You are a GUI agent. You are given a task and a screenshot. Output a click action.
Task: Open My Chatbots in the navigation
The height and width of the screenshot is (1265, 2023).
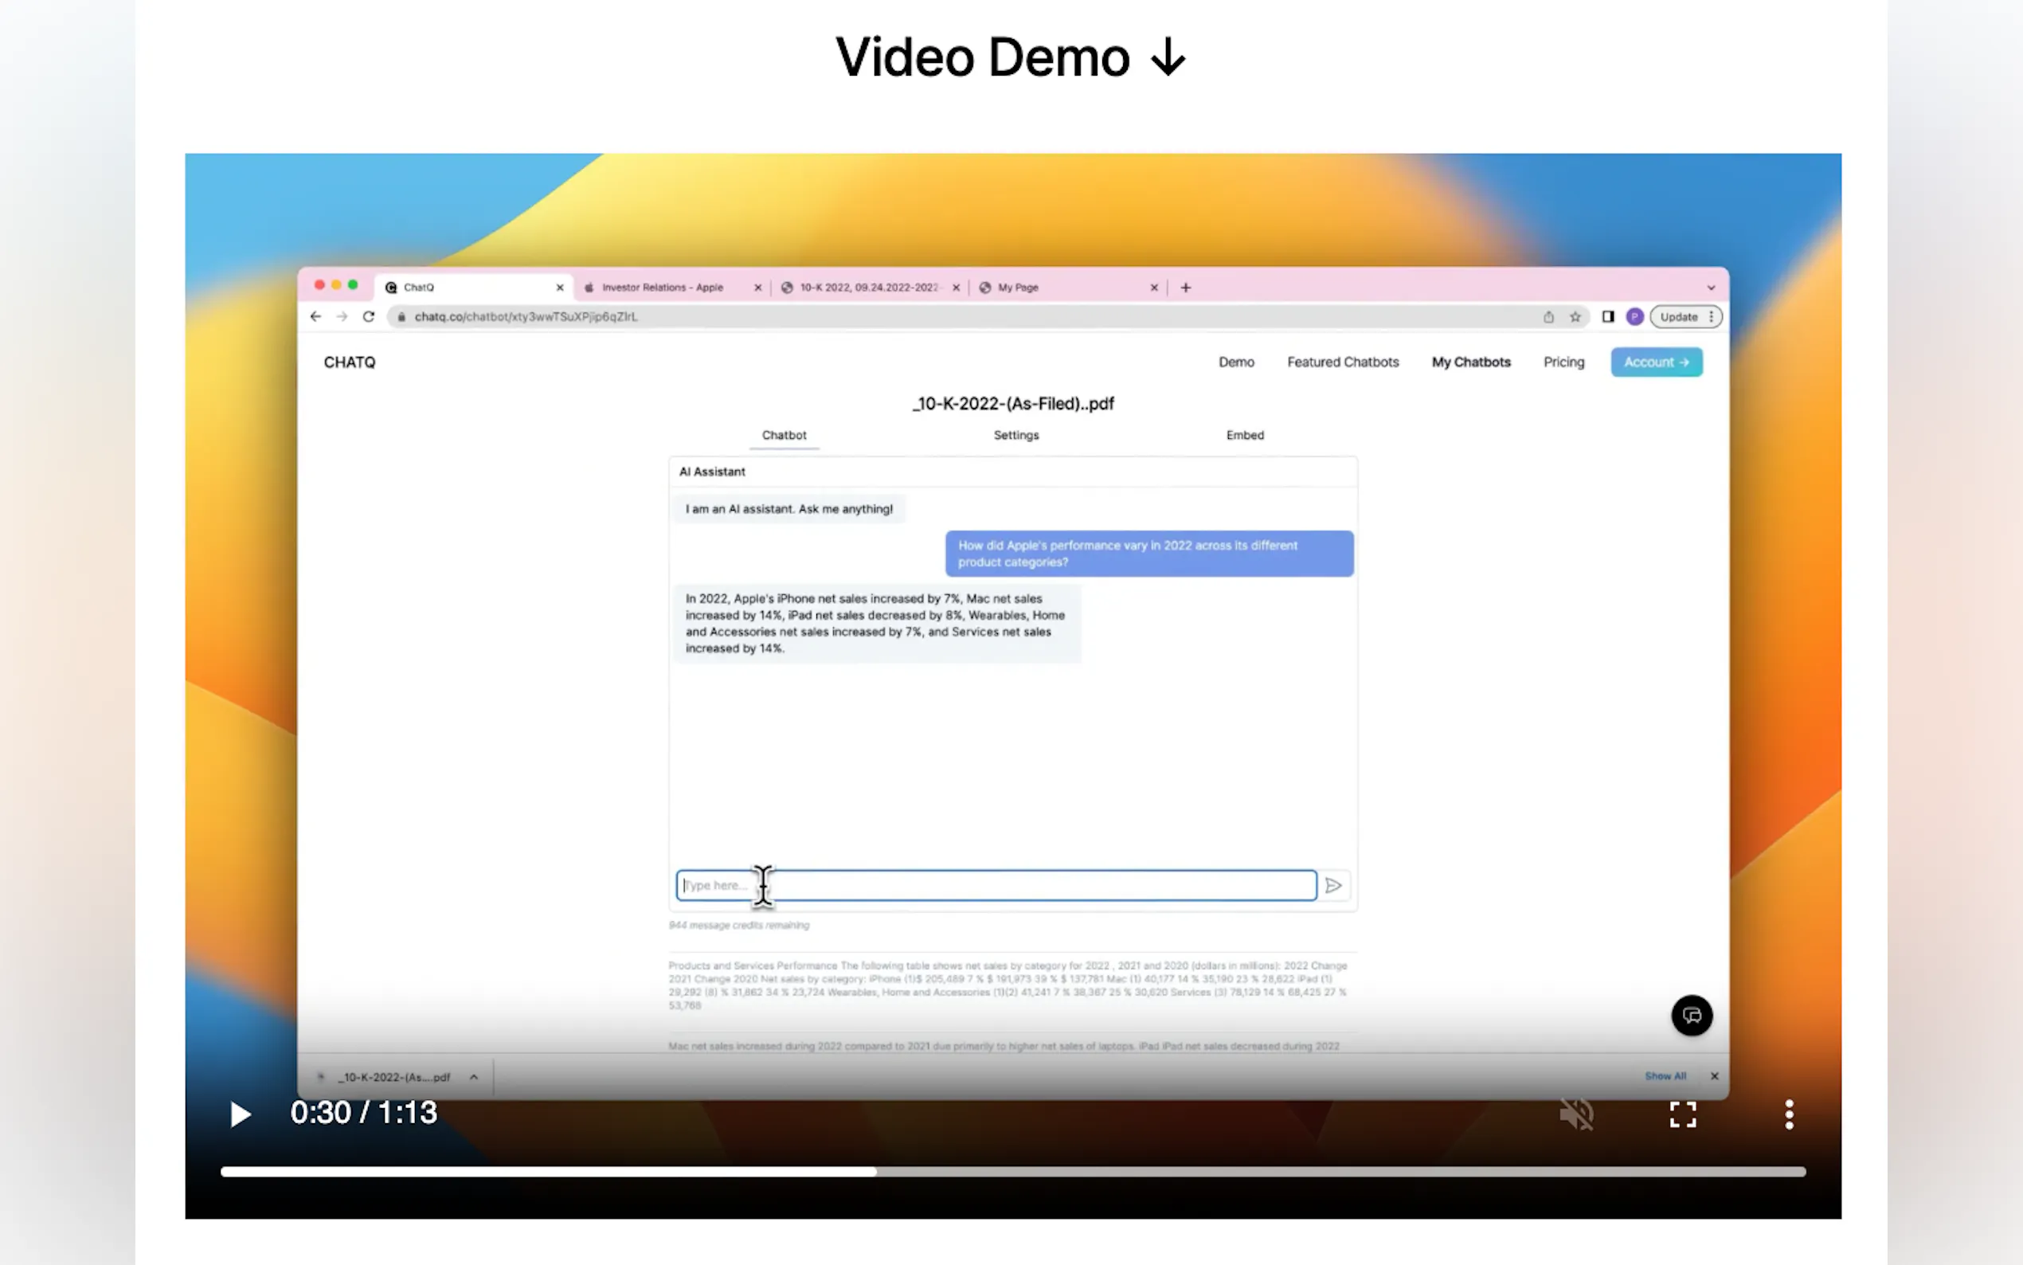(x=1471, y=362)
